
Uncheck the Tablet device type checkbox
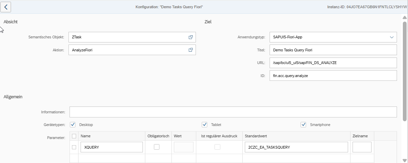[x=205, y=125]
